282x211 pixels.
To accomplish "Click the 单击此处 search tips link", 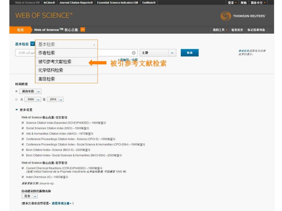I will click(244, 51).
